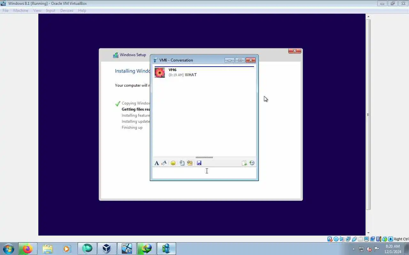Image resolution: width=409 pixels, height=255 pixels.
Task: Click the send message icon with green arrow
Action: pyautogui.click(x=244, y=163)
